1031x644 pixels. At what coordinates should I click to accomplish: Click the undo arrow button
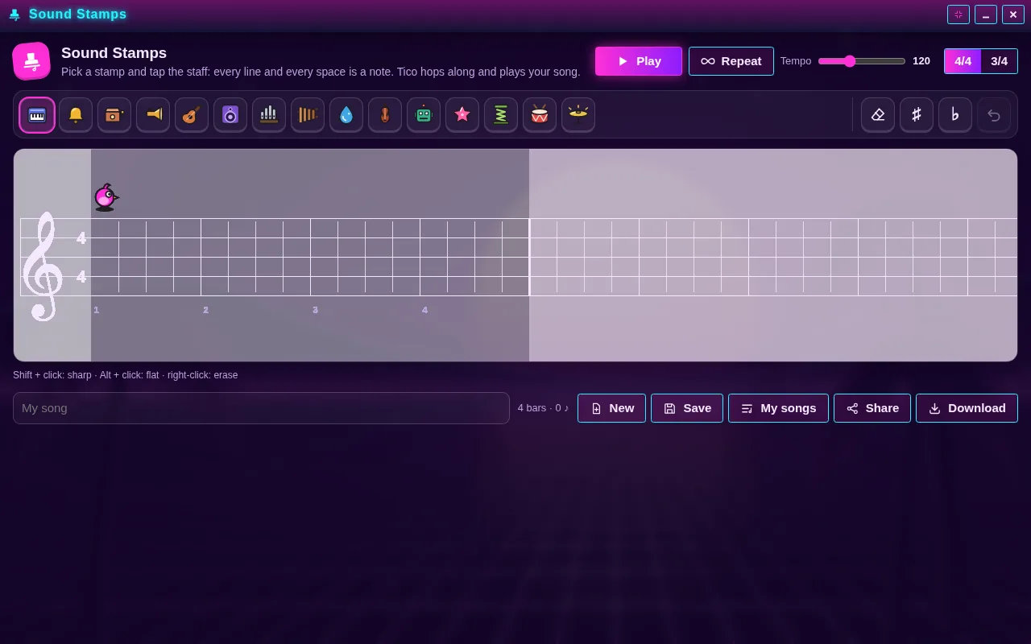994,114
